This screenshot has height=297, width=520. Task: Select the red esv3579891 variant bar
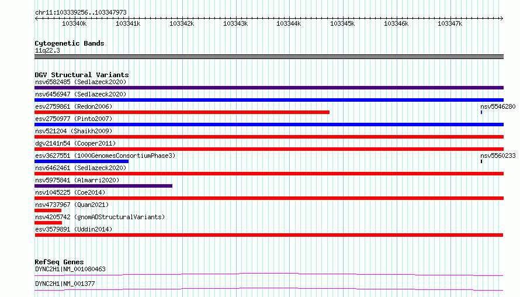tap(269, 235)
